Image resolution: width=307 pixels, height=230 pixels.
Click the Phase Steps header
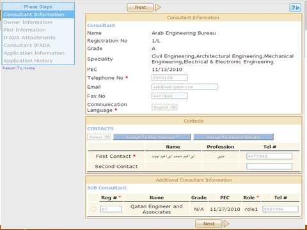38,6
